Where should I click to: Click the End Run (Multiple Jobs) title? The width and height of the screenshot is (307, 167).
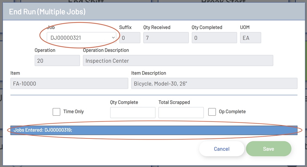click(x=47, y=12)
